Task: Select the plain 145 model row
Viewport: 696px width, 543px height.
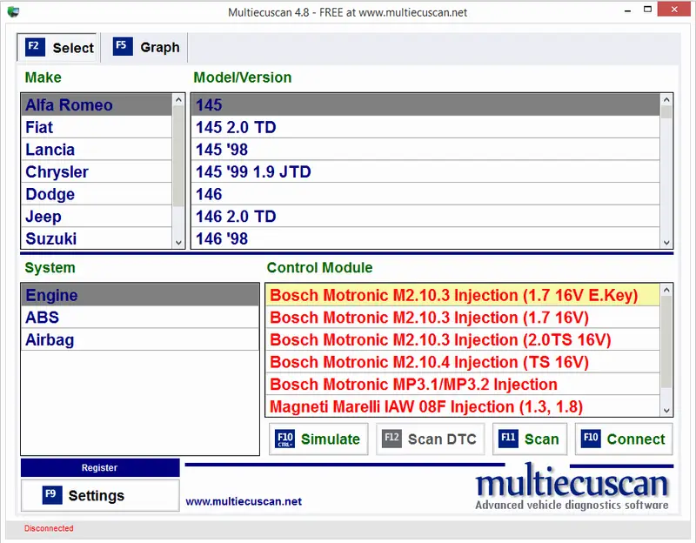Action: pyautogui.click(x=425, y=104)
